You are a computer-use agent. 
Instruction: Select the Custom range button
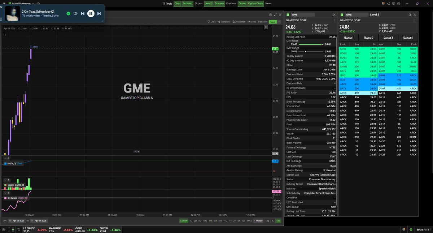click(184, 221)
